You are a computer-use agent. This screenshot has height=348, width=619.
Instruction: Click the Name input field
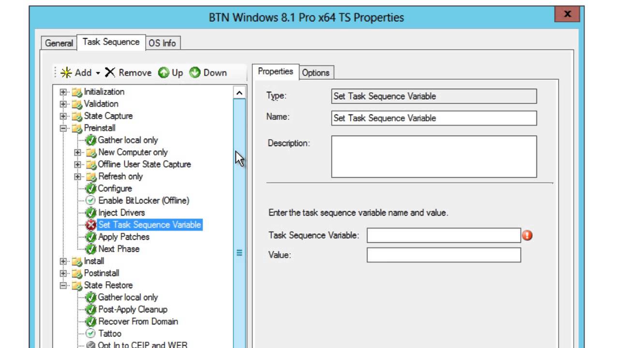pos(434,118)
